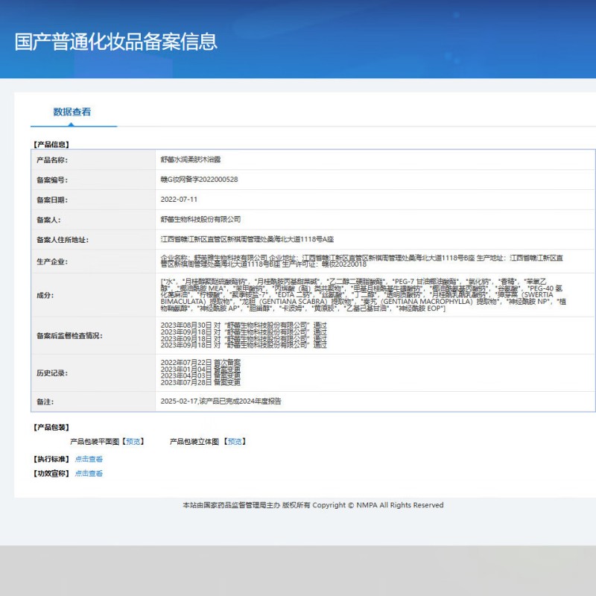Click the 备注 cell about 2024年度报告
The height and width of the screenshot is (596, 596).
coord(220,400)
